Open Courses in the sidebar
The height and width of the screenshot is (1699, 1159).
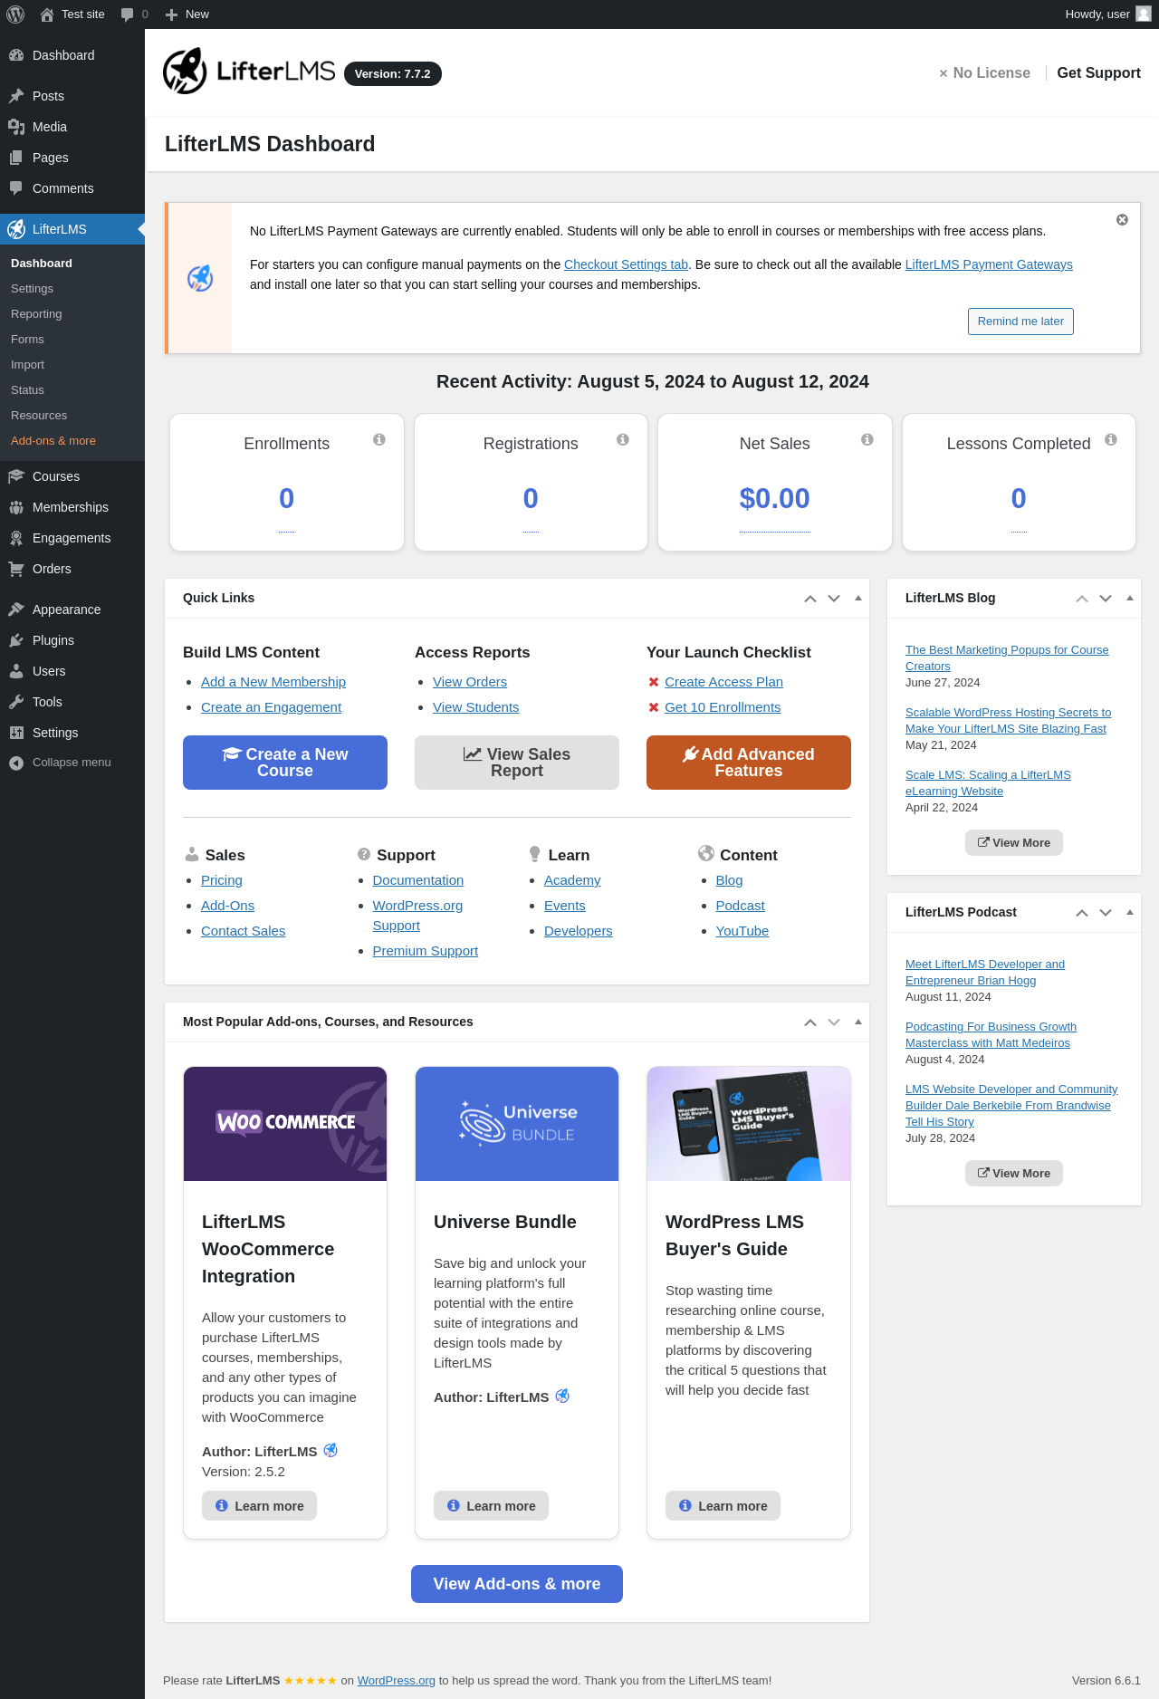[72, 476]
